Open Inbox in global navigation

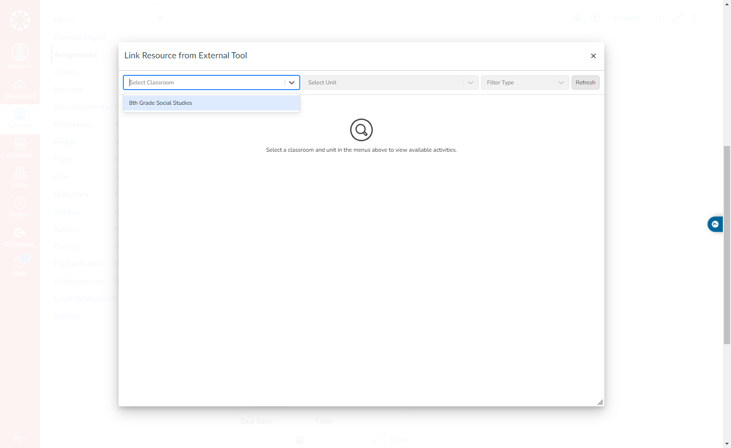[20, 178]
